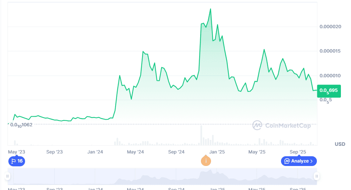Image resolution: width=351 pixels, height=190 pixels.
Task: Click the Jan '24 x-axis date label
Action: tap(95, 152)
